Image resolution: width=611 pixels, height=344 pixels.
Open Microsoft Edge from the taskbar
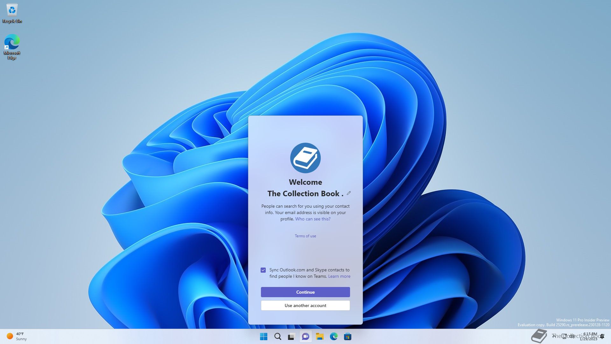tap(334, 336)
